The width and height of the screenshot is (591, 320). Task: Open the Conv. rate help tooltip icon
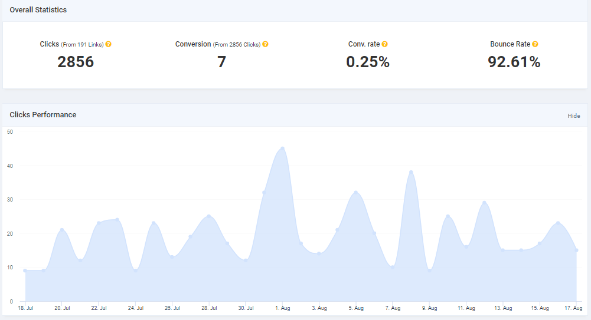(385, 44)
